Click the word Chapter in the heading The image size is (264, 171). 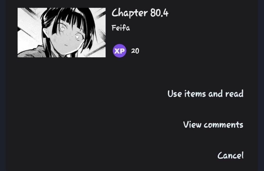click(130, 13)
